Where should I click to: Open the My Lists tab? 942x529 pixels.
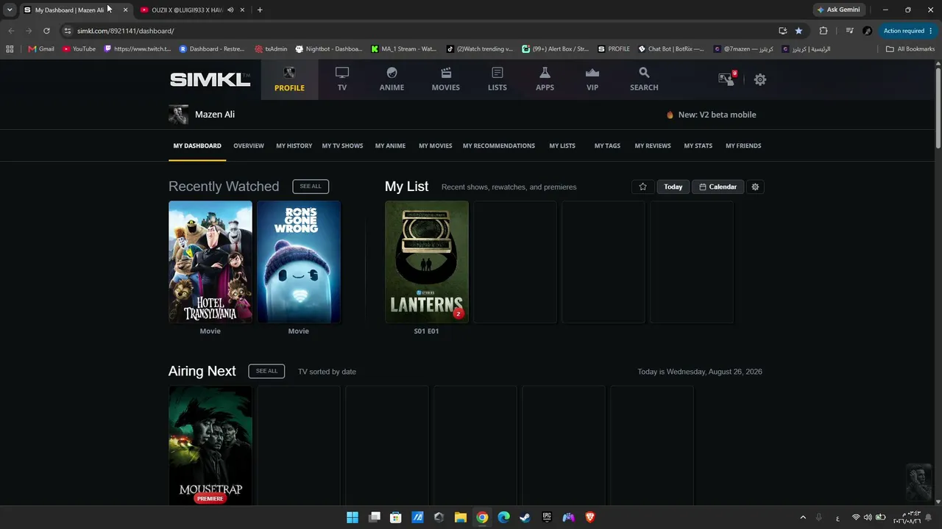pos(562,145)
